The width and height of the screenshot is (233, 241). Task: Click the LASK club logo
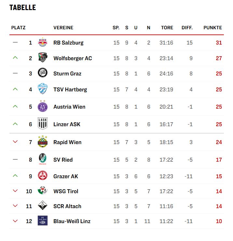(x=42, y=124)
